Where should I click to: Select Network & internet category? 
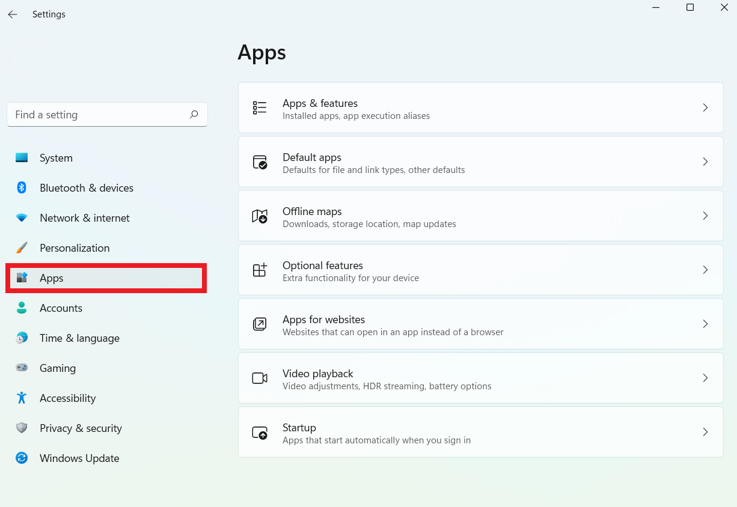pos(107,218)
